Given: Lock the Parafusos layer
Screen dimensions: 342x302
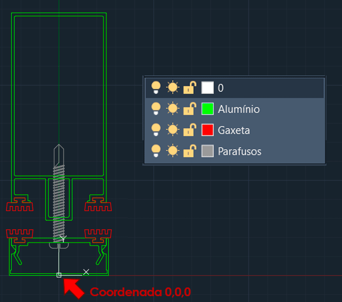Looking at the screenshot, I should point(189,151).
